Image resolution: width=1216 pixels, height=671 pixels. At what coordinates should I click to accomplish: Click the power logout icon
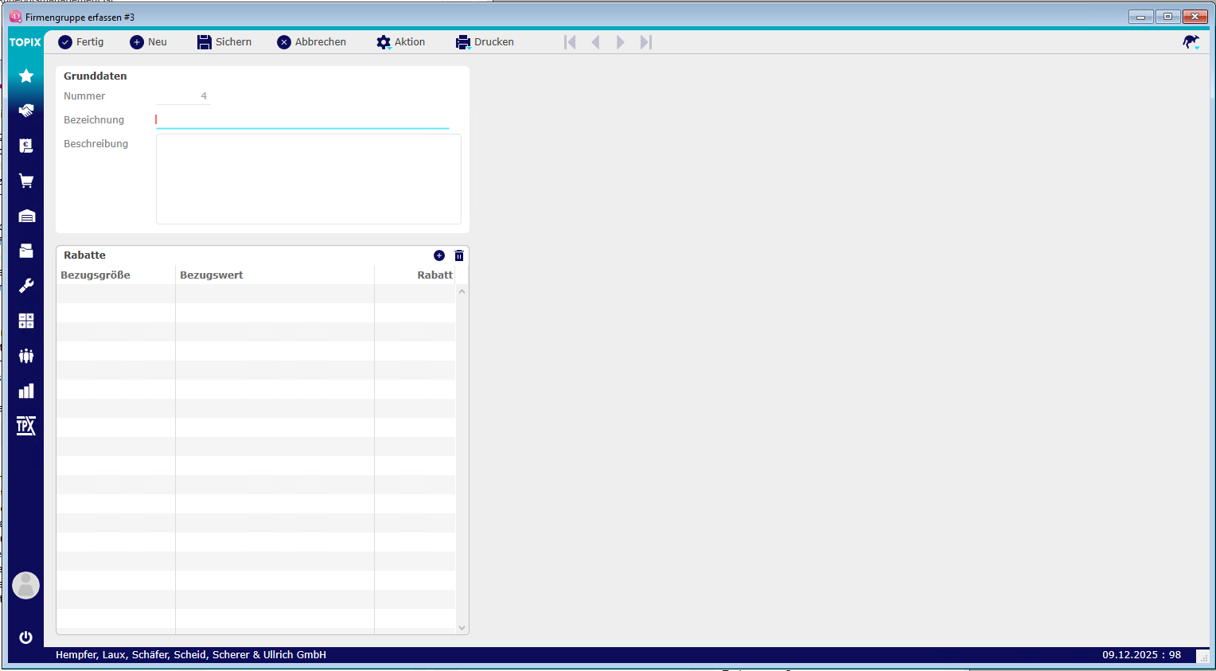pos(26,637)
